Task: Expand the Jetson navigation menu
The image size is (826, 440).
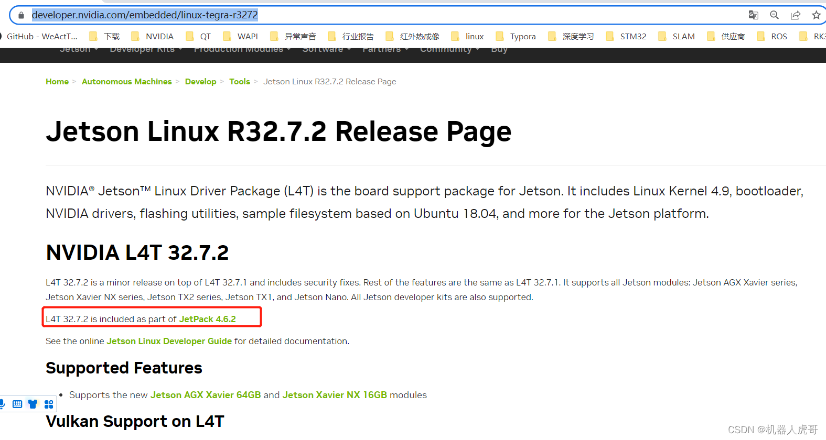Action: coord(79,49)
